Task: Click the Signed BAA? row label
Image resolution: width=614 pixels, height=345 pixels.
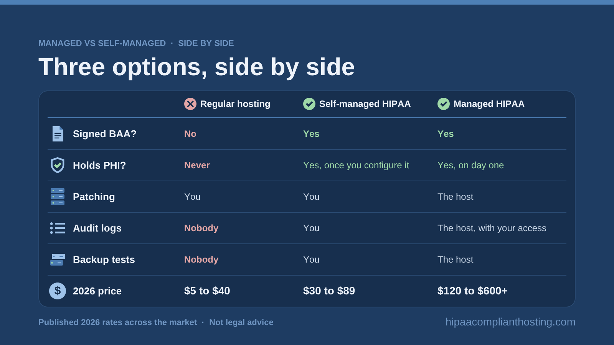Action: tap(105, 134)
